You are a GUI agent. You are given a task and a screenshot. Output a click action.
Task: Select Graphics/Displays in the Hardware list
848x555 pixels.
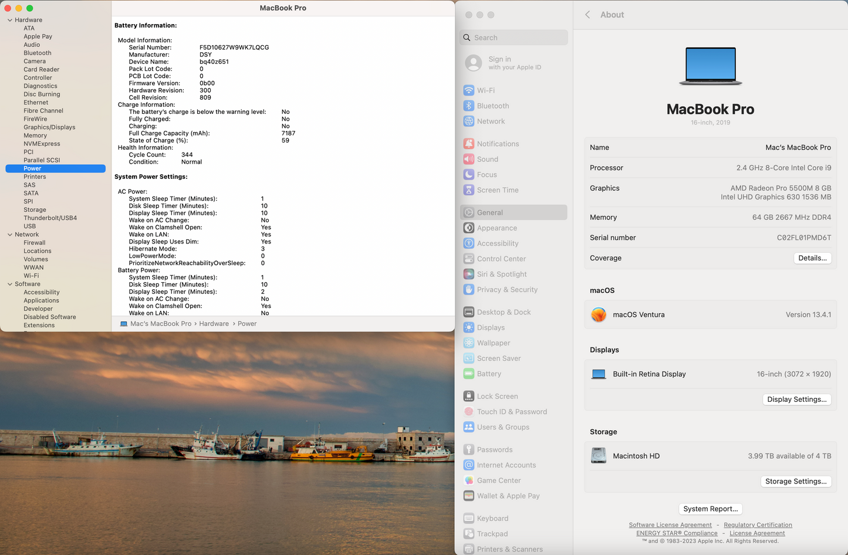tap(49, 127)
